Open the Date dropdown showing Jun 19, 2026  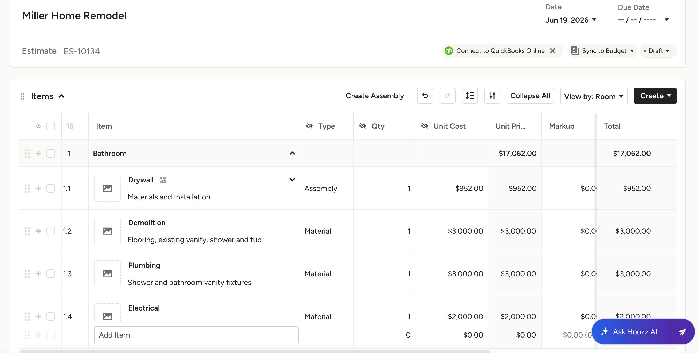coord(571,20)
